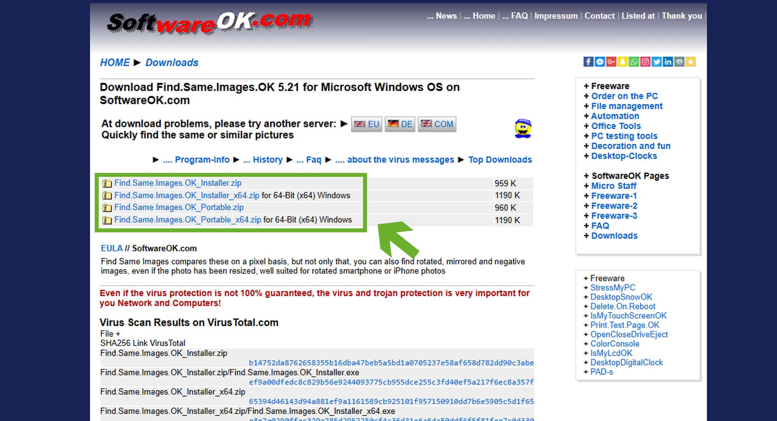Viewport: 777px width, 421px height.
Task: Open the Program-Info link
Action: [196, 159]
